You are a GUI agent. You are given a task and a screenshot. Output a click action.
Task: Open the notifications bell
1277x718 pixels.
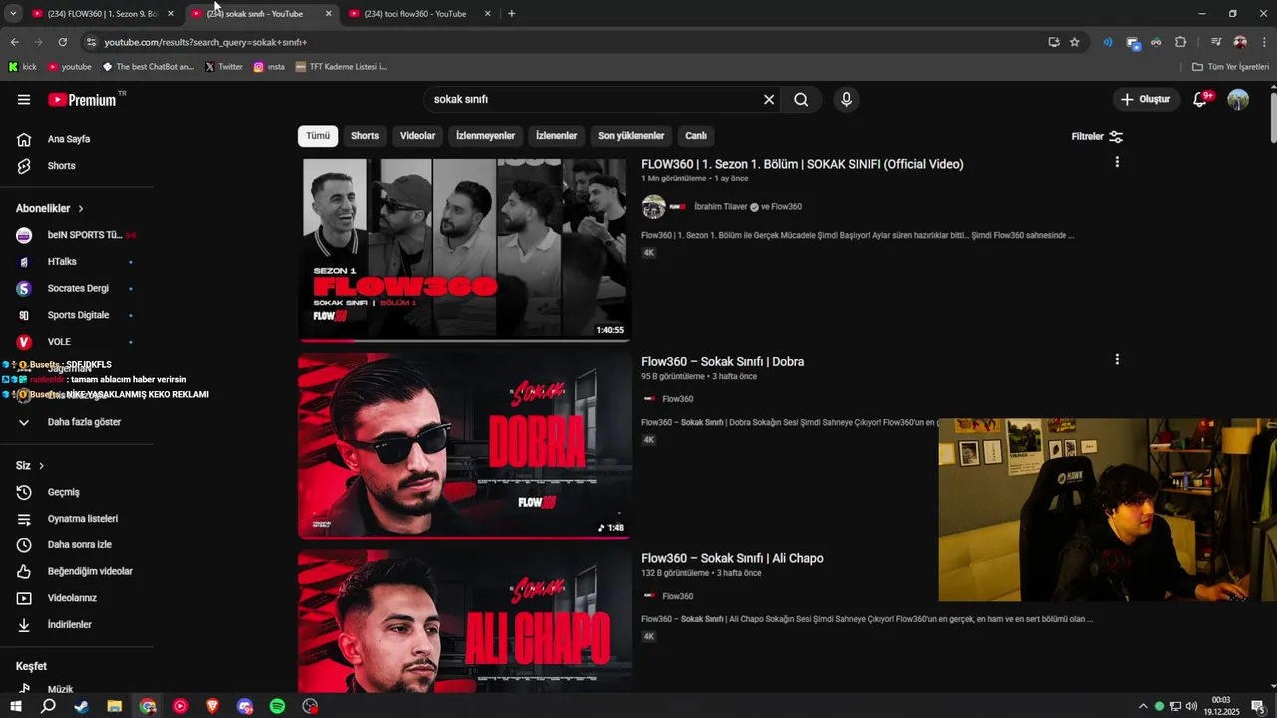[1201, 99]
